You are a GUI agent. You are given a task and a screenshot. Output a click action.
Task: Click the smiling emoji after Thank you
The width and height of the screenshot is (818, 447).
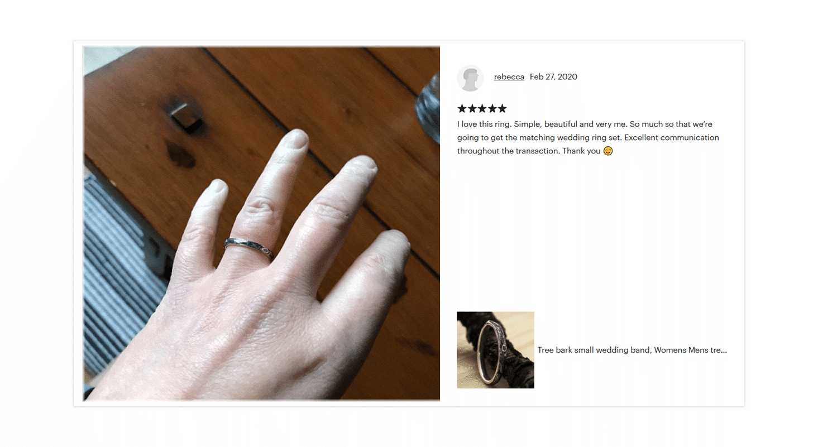[x=608, y=151]
